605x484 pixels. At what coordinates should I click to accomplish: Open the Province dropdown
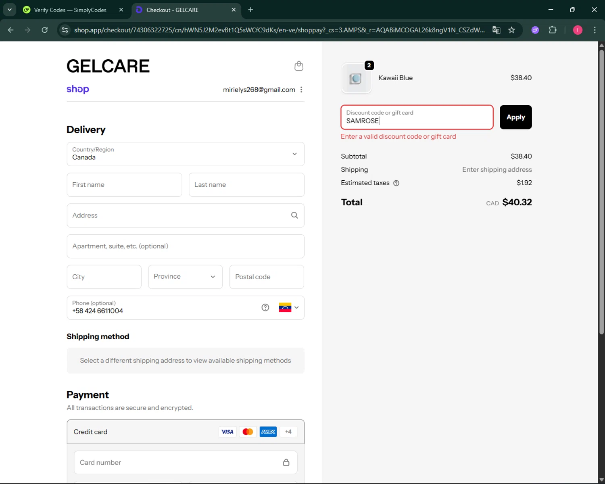pyautogui.click(x=185, y=277)
